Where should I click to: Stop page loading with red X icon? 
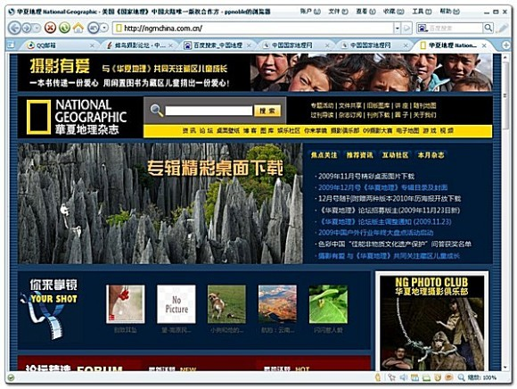point(50,28)
